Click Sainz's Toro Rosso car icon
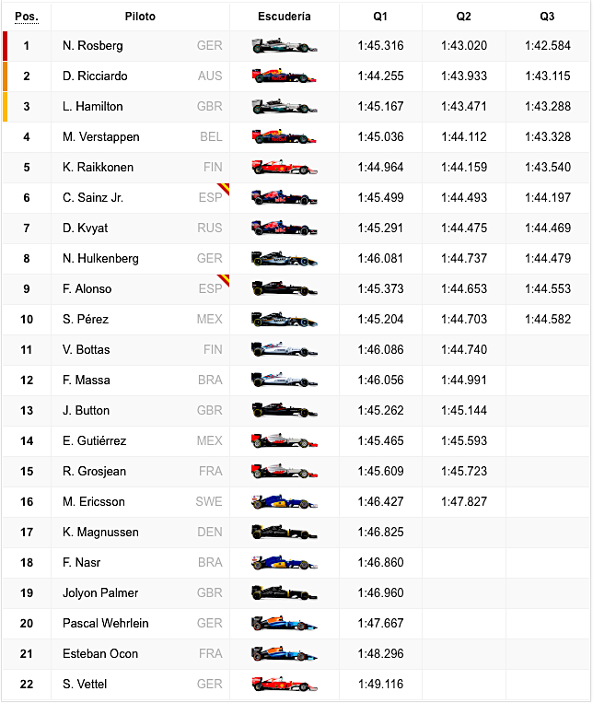This screenshot has height=703, width=593. (x=285, y=198)
